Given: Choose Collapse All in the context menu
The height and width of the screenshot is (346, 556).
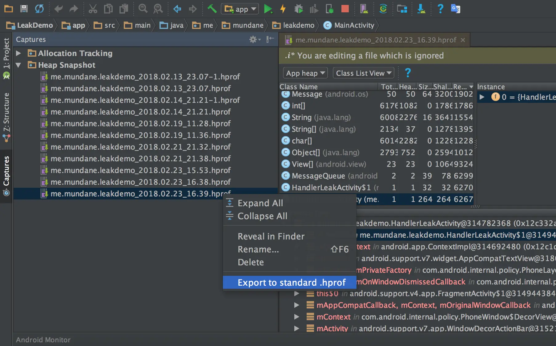Looking at the screenshot, I should tap(289, 216).
